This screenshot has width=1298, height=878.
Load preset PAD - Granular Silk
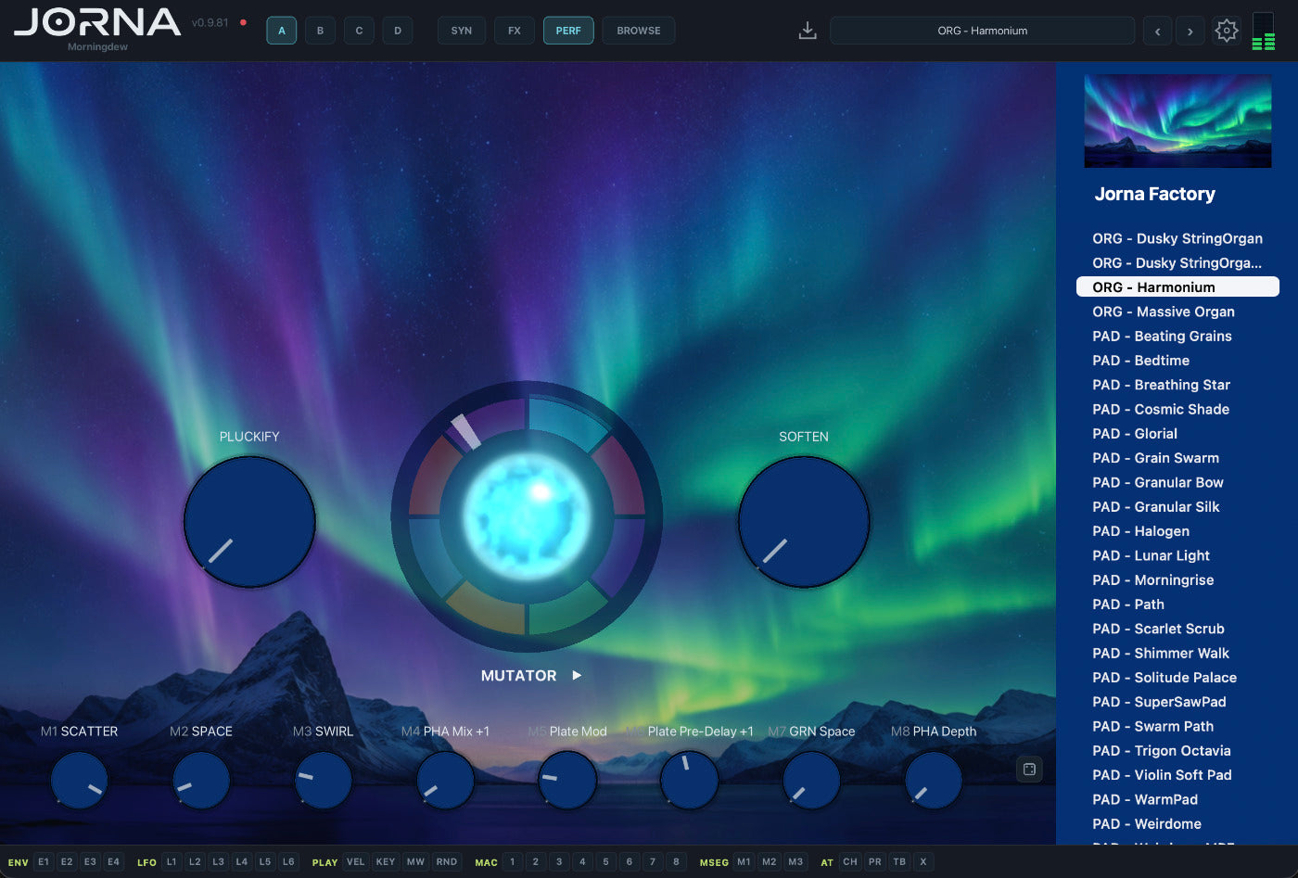[1177, 507]
